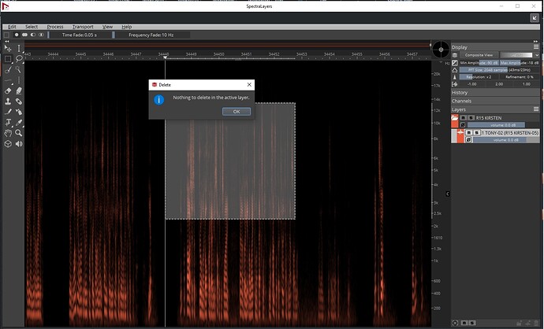This screenshot has width=544, height=329.
Task: Select the draw frequency pencil tool
Action: pyautogui.click(x=8, y=112)
